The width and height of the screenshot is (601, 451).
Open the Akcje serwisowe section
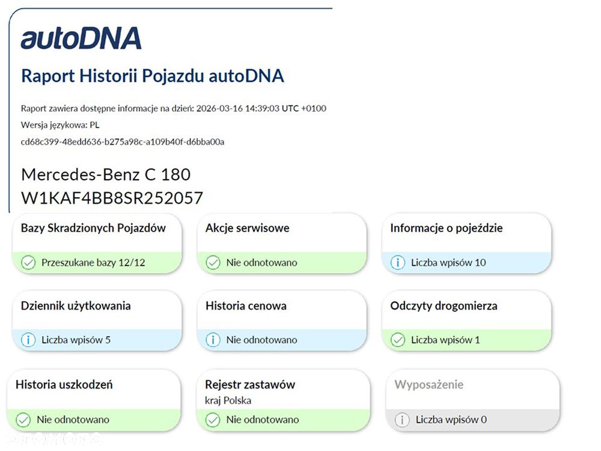[x=282, y=244]
